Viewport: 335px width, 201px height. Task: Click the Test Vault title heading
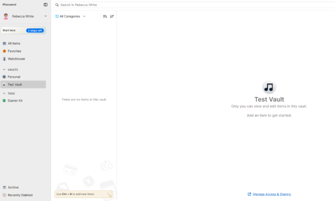tap(269, 99)
